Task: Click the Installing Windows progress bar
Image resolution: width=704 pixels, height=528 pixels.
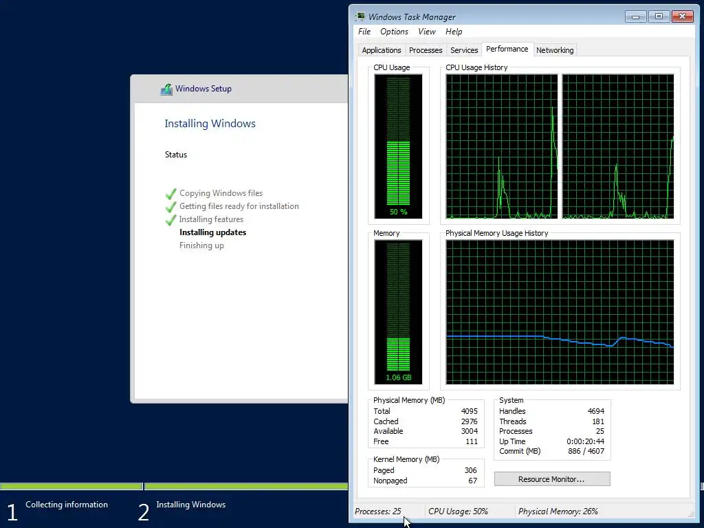Action: [x=246, y=486]
